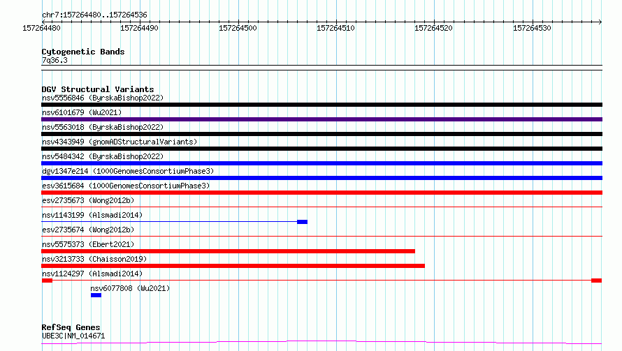Click the nsv5484342 (ByrskaBishop2022) label
Screen dimensions: 622x351
click(x=103, y=156)
